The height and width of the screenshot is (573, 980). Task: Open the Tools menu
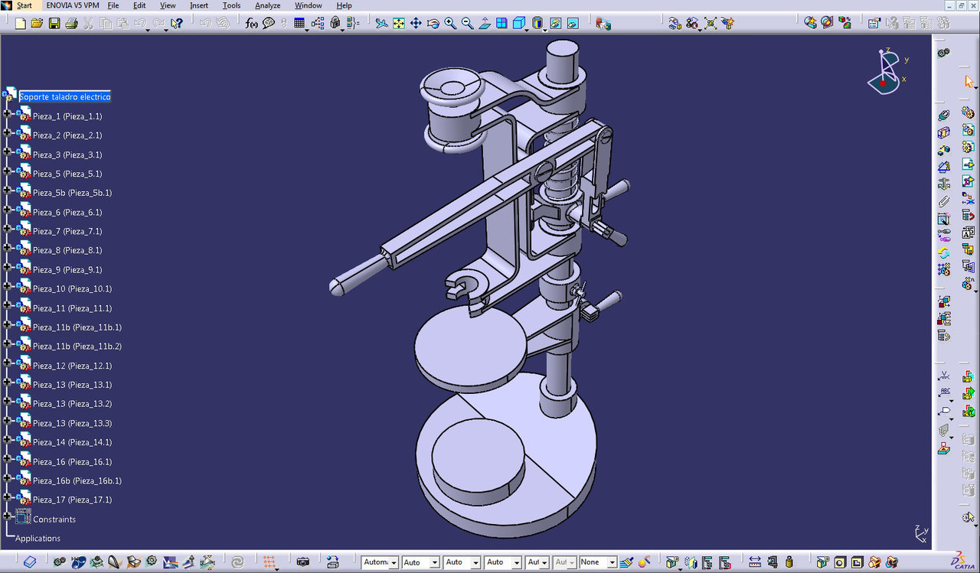tap(231, 5)
